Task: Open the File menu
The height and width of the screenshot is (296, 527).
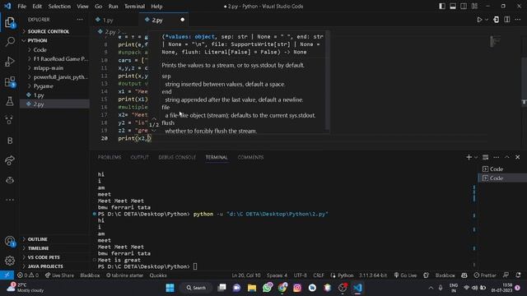Action: coord(22,6)
